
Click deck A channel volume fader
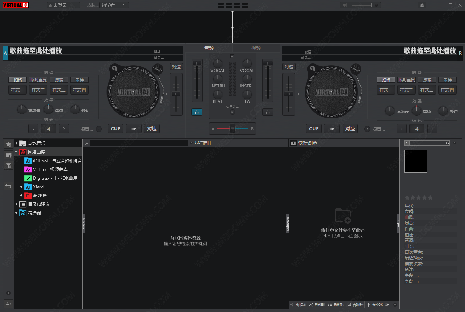coord(197,80)
